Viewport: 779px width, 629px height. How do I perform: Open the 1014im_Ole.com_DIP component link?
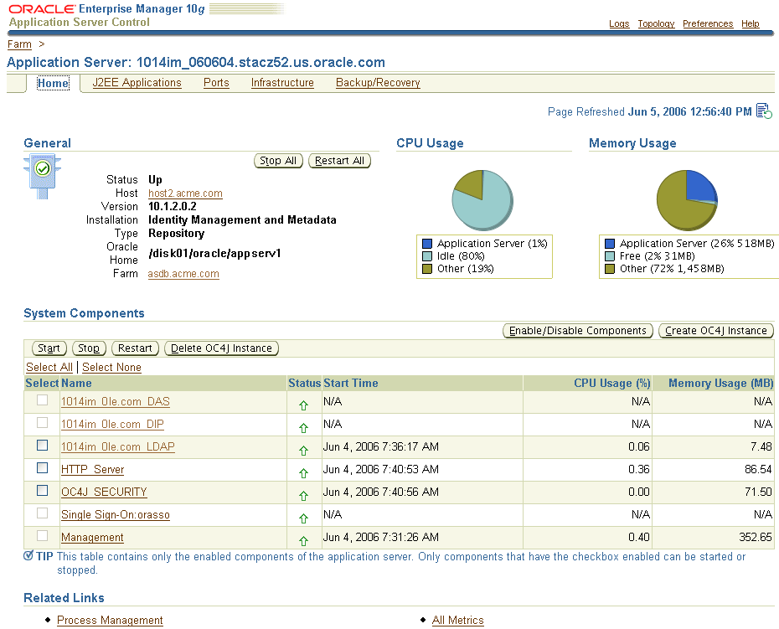pos(112,425)
